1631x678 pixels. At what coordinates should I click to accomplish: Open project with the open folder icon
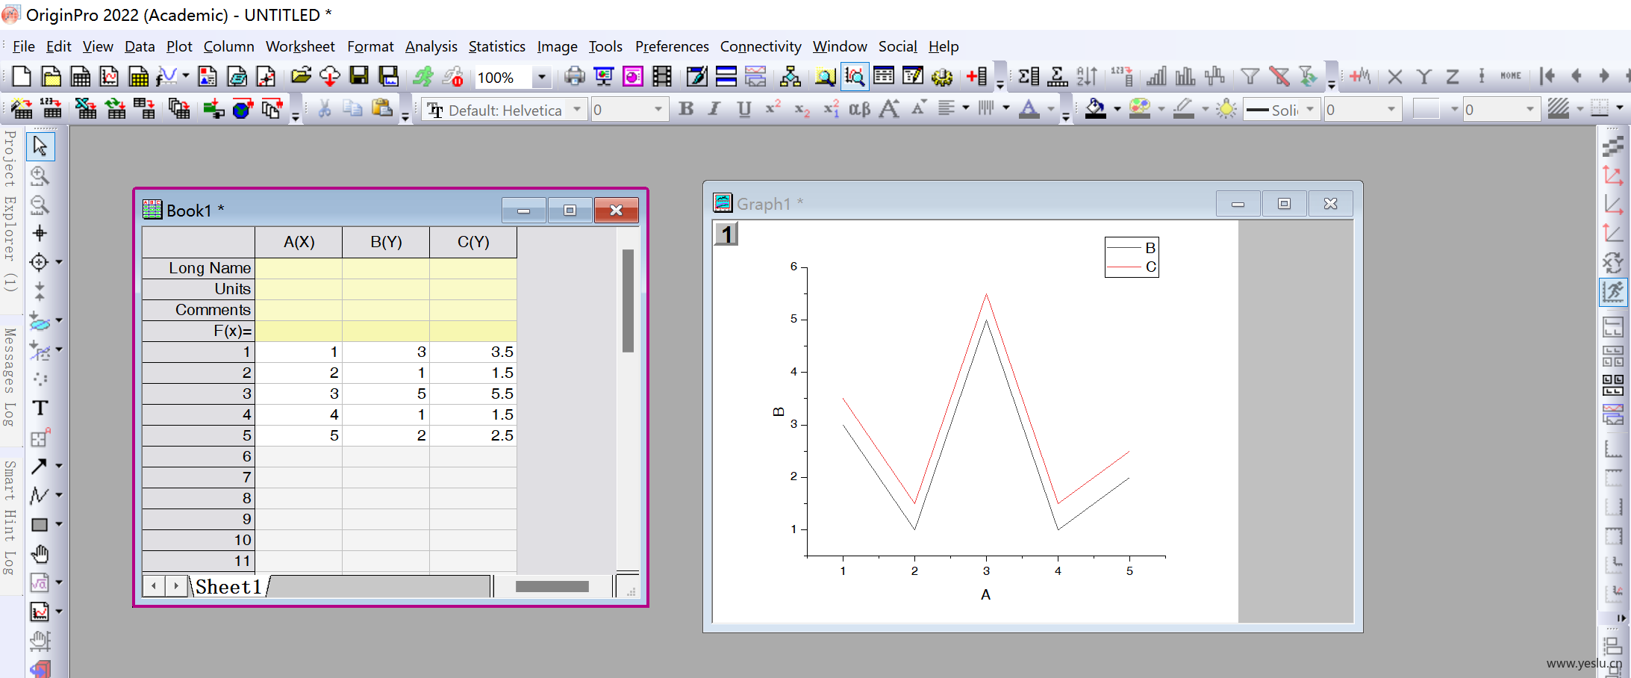click(x=301, y=76)
